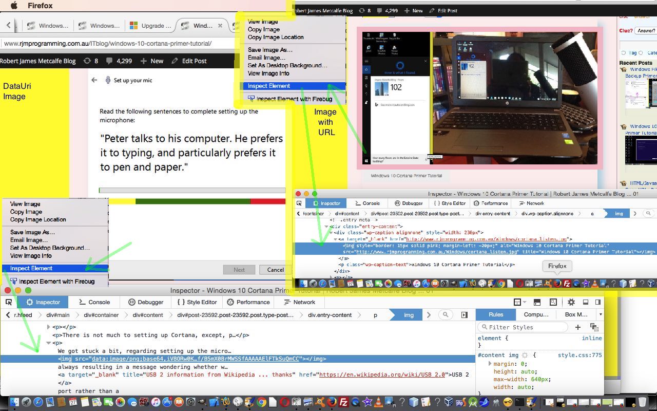Expand the margin: 0 property arrow
The height and width of the screenshot is (411, 657).
490,363
